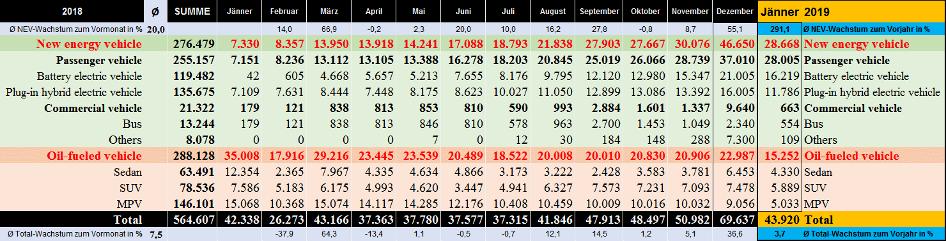The width and height of the screenshot is (946, 241).
Task: Click the SUMME column header
Action: click(192, 12)
